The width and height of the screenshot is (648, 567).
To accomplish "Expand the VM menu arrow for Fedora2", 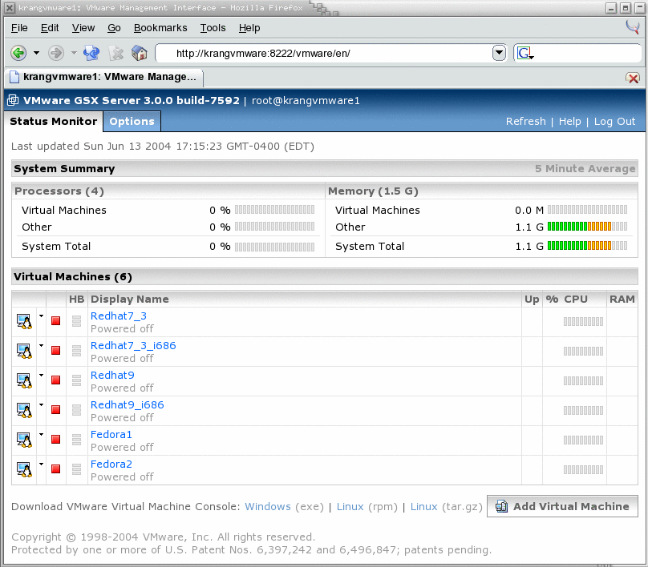I will click(42, 464).
